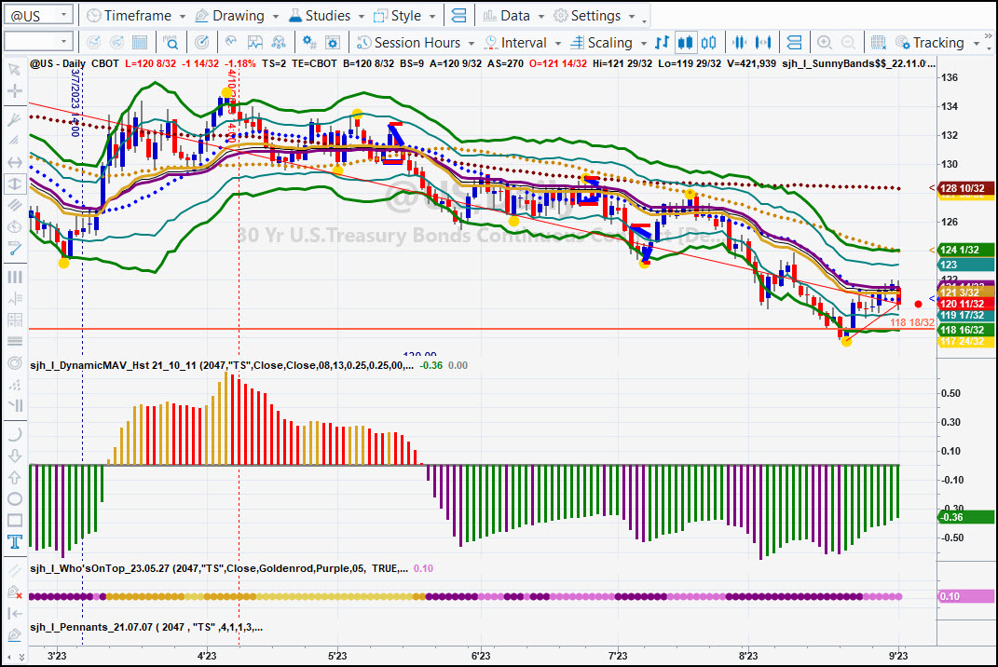This screenshot has width=998, height=667.
Task: Expand the Session Hours dropdown
Action: click(x=471, y=43)
